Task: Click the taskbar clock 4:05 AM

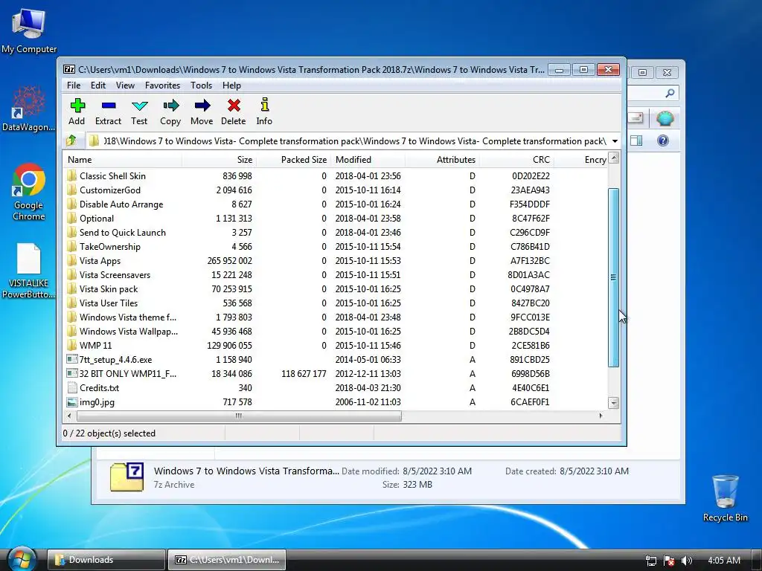Action: click(x=723, y=561)
